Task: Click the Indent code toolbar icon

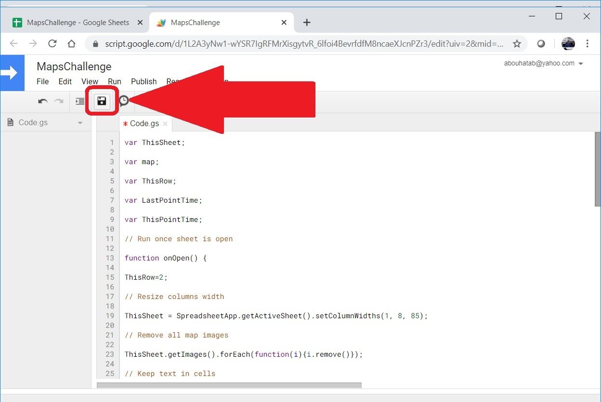Action: point(80,101)
